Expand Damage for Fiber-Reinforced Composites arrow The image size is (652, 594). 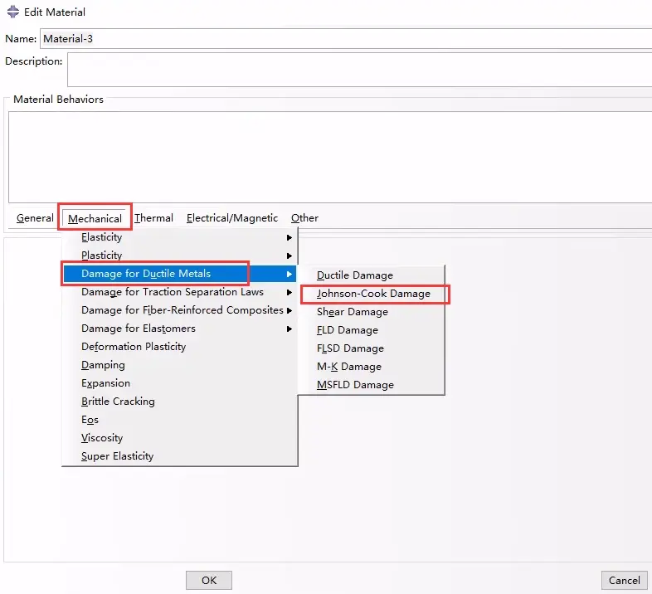[290, 311]
